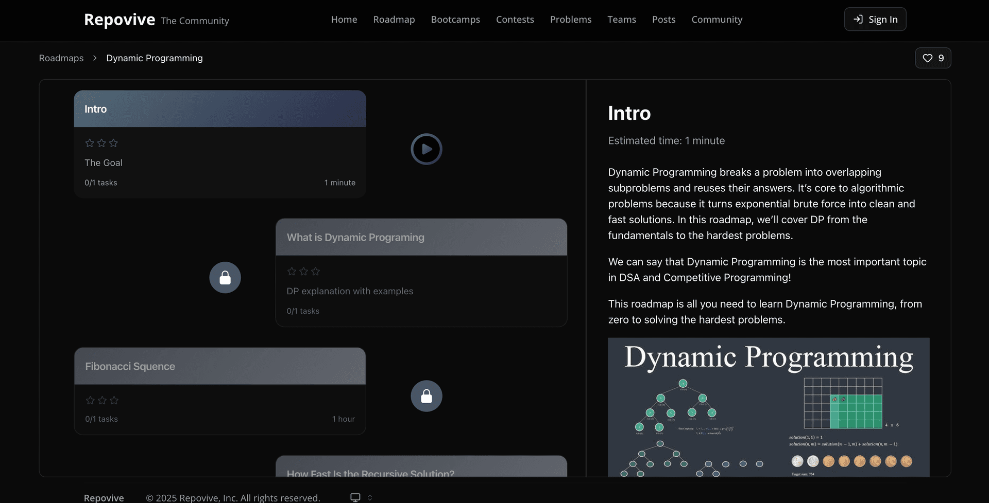
Task: Click the lock icon on What is Dynamic Programing card
Action: click(225, 277)
